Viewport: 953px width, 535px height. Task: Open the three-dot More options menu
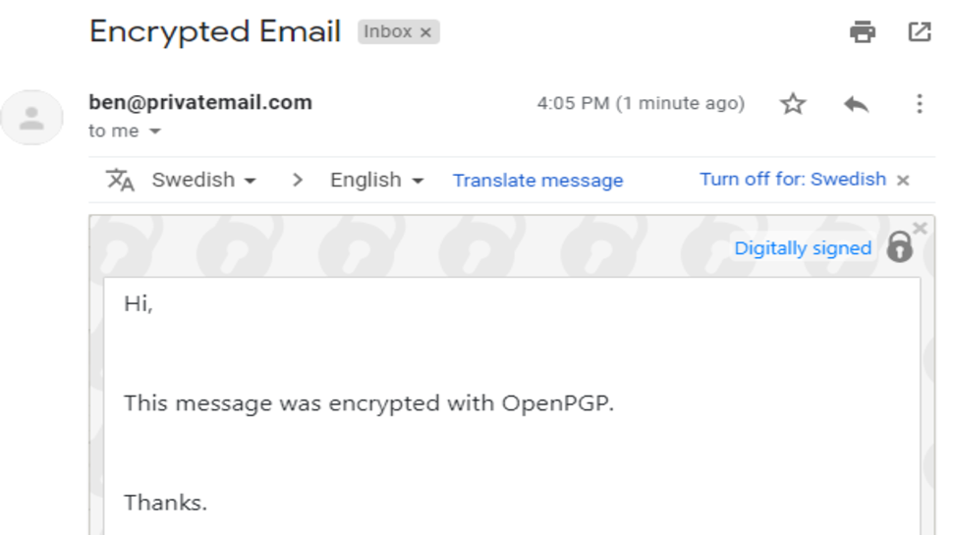click(x=920, y=104)
